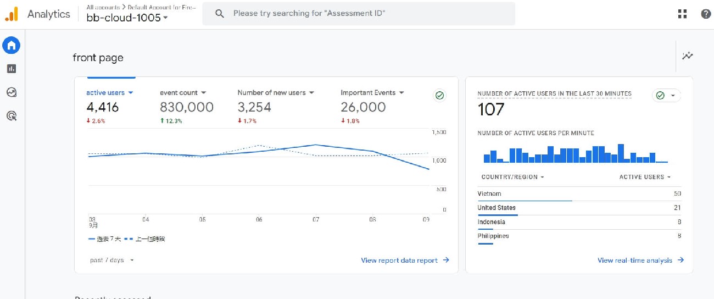The image size is (714, 299).
Task: Click the line chart point at date 07
Action: click(316, 145)
